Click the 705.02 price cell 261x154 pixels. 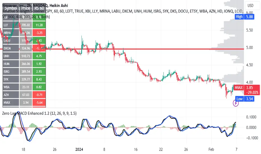click(x=26, y=25)
